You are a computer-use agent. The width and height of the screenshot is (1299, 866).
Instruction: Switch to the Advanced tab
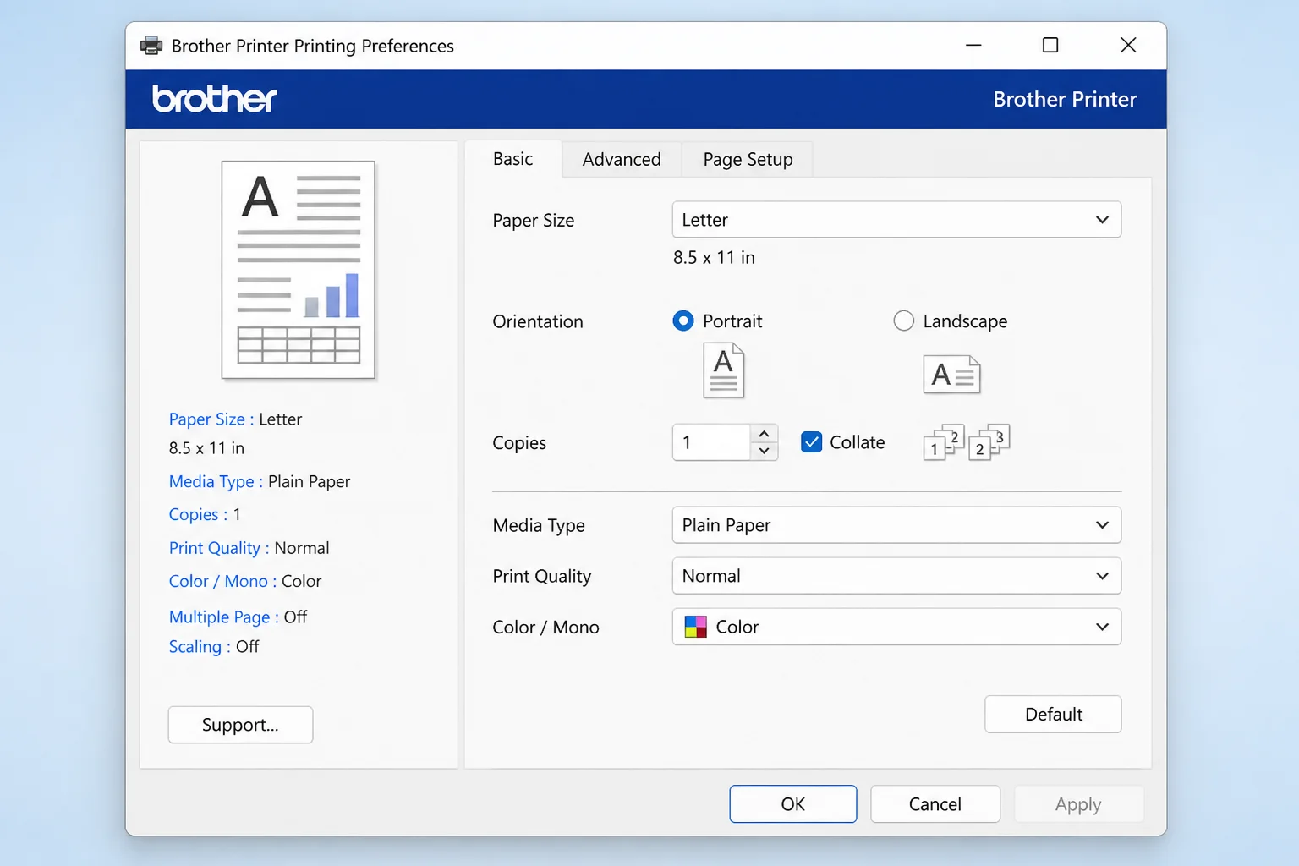pyautogui.click(x=622, y=160)
